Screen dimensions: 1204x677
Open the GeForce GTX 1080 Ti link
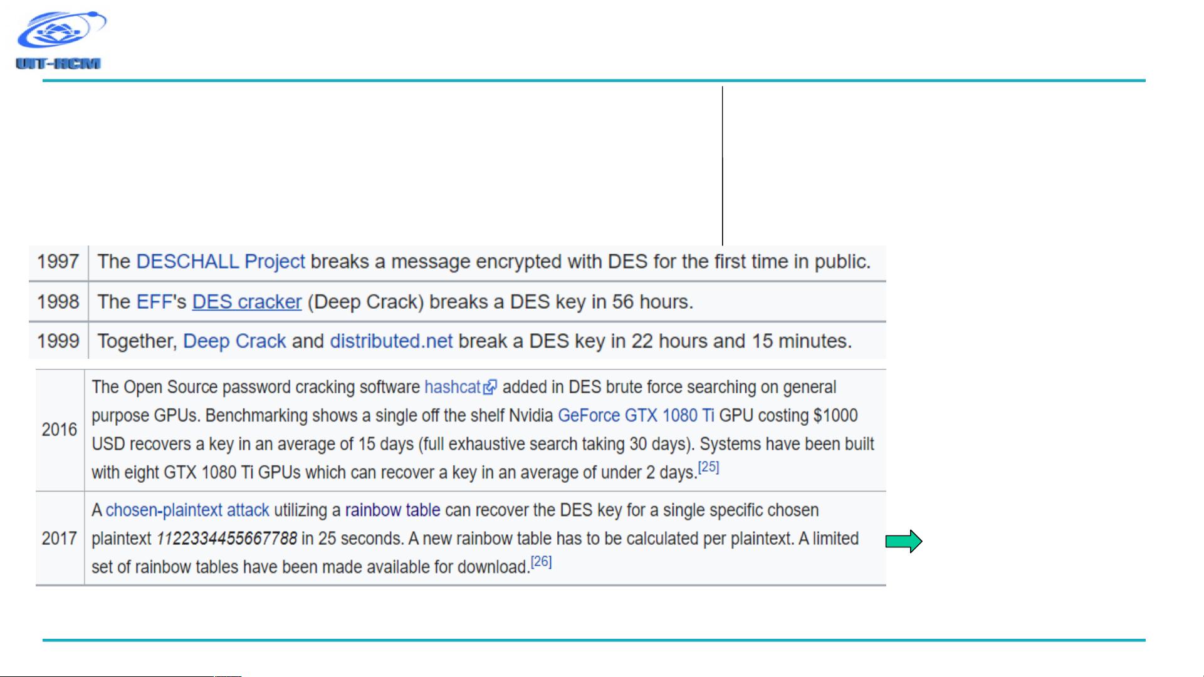tap(636, 416)
